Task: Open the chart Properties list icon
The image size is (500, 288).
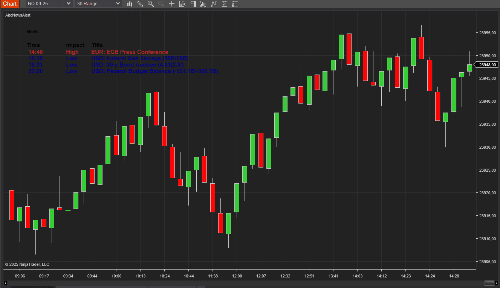Action: (x=235, y=4)
